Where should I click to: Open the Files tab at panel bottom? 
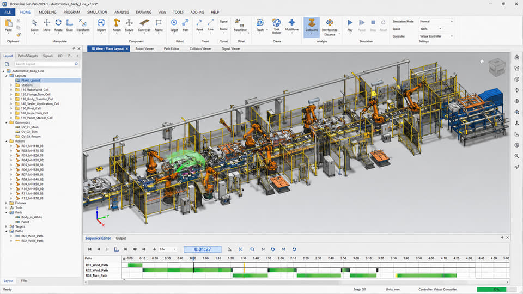click(24, 281)
